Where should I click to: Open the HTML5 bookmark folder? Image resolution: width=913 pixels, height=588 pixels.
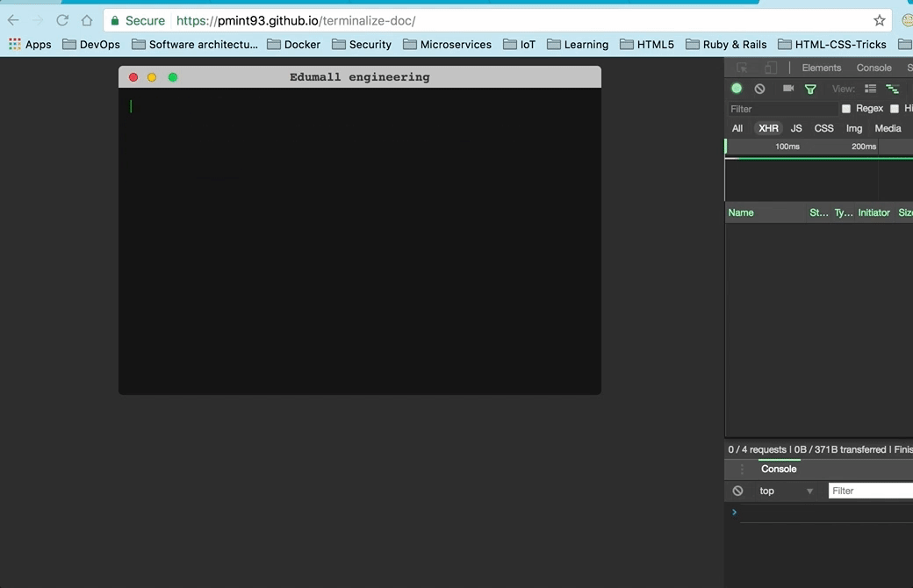647,44
